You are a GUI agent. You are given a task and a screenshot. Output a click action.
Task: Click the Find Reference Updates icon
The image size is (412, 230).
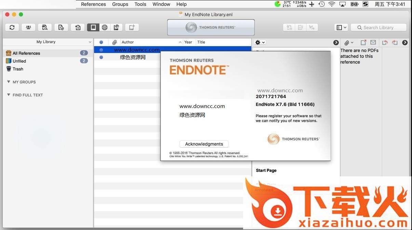point(61,27)
